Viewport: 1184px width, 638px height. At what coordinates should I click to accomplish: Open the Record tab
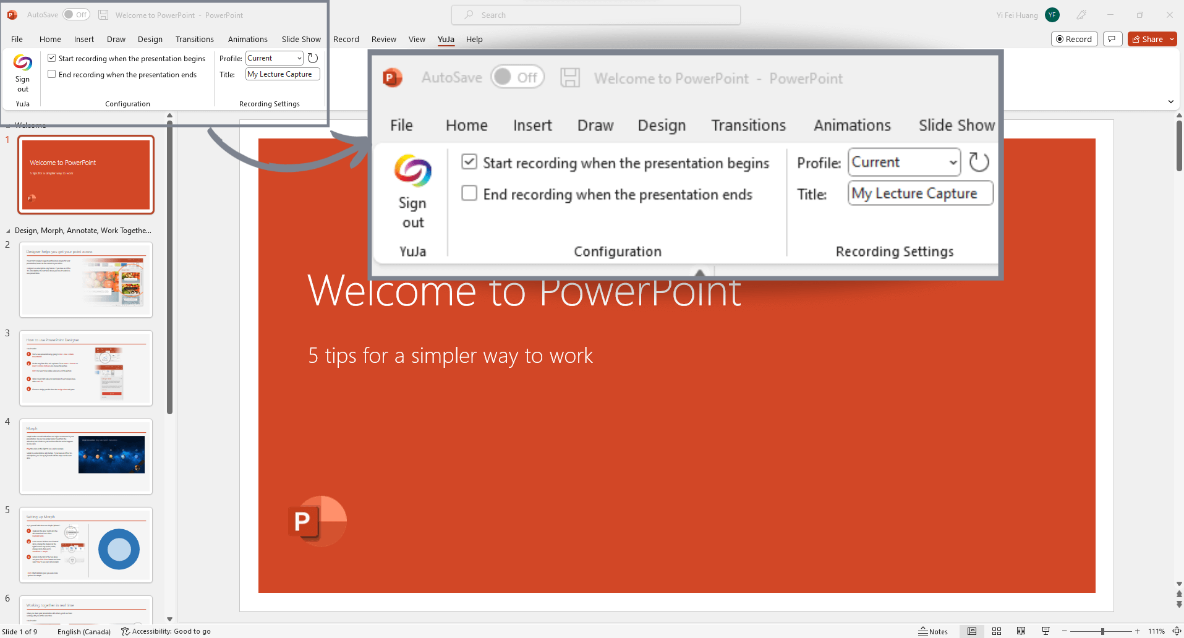pyautogui.click(x=346, y=39)
